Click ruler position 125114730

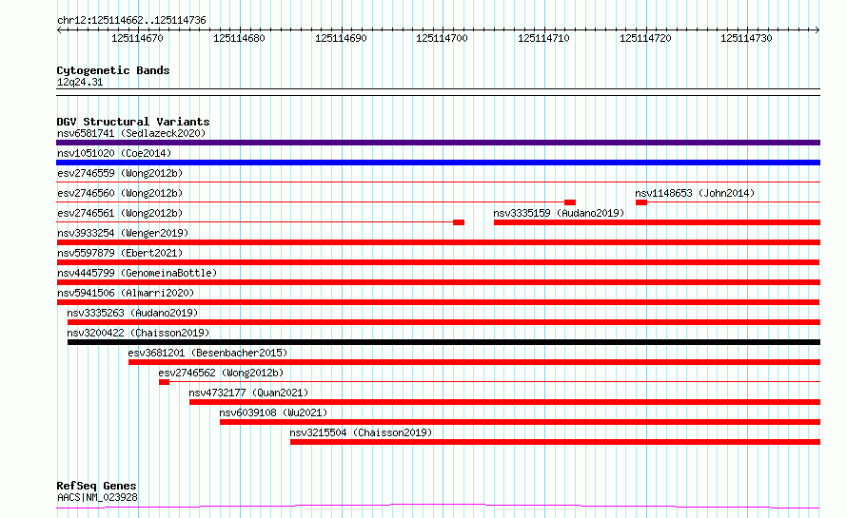pos(746,38)
